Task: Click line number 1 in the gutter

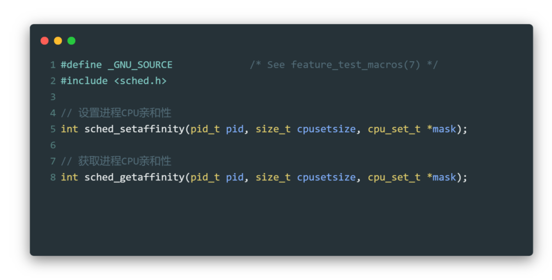Action: coord(53,65)
